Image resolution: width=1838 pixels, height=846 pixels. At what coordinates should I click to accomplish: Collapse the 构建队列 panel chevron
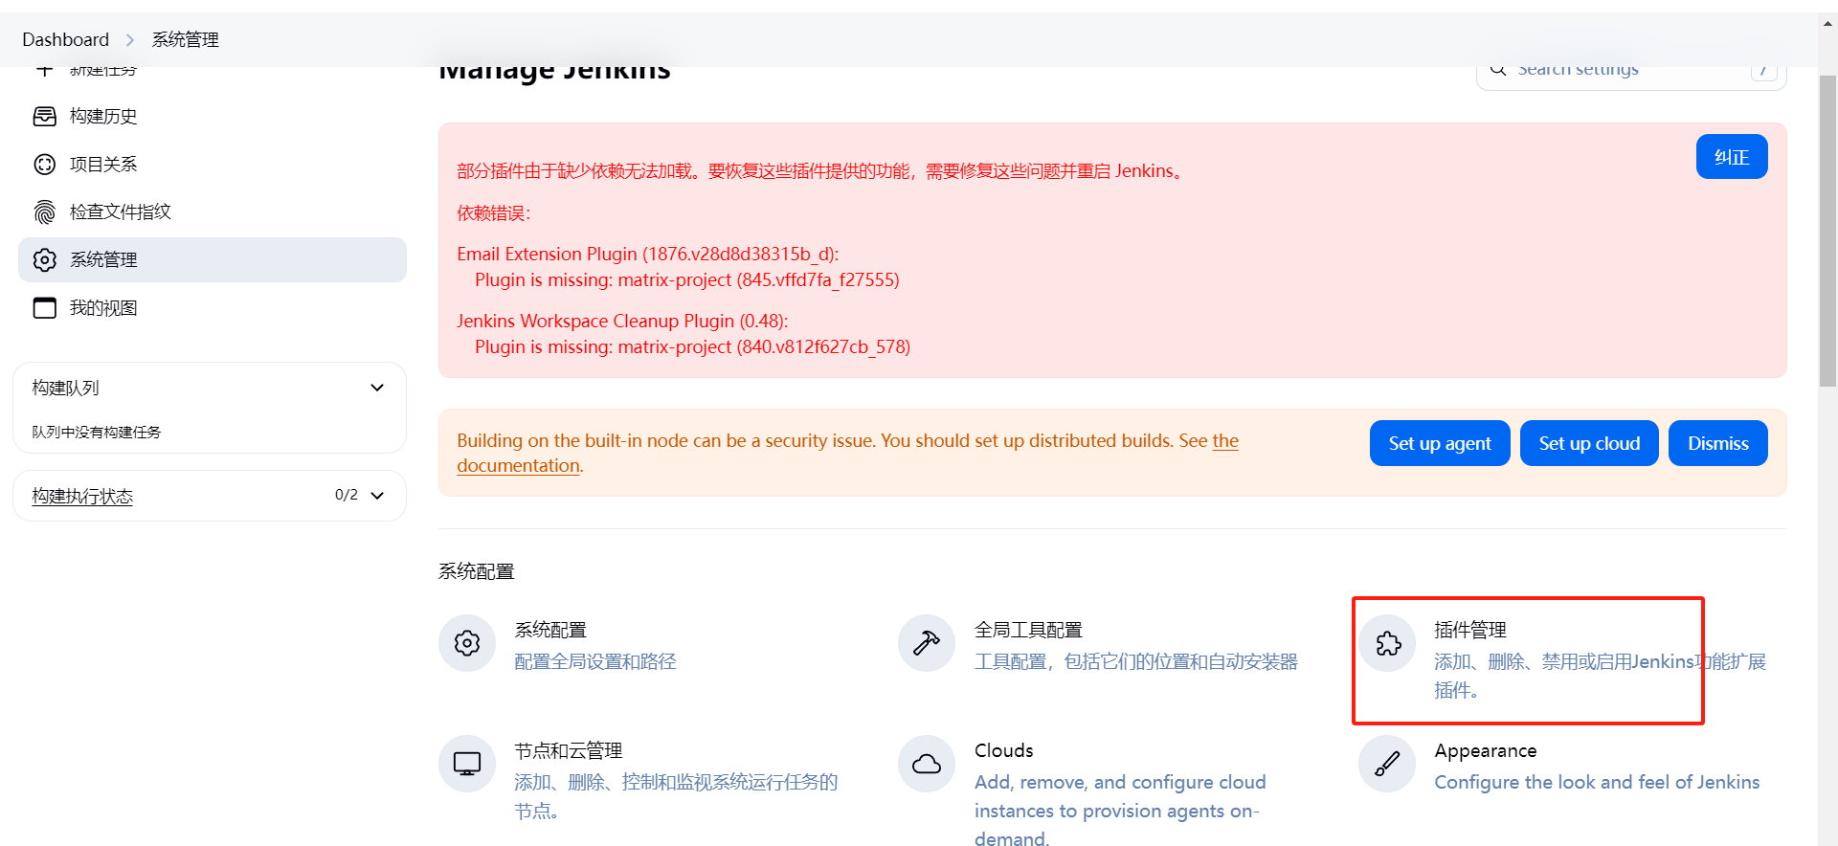tap(377, 388)
